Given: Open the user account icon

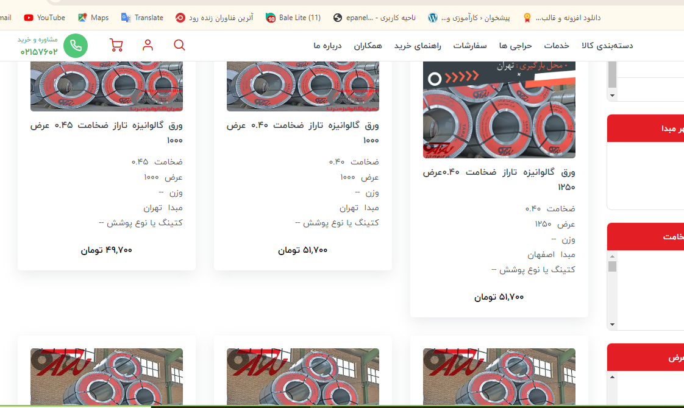Looking at the screenshot, I should point(148,45).
